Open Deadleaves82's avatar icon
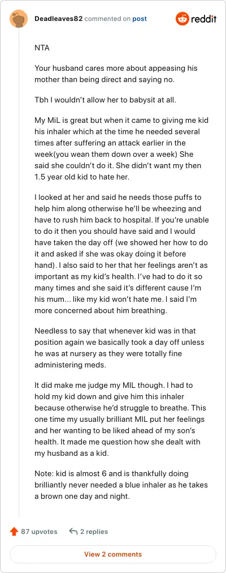Image resolution: width=226 pixels, height=573 pixels. click(x=19, y=19)
